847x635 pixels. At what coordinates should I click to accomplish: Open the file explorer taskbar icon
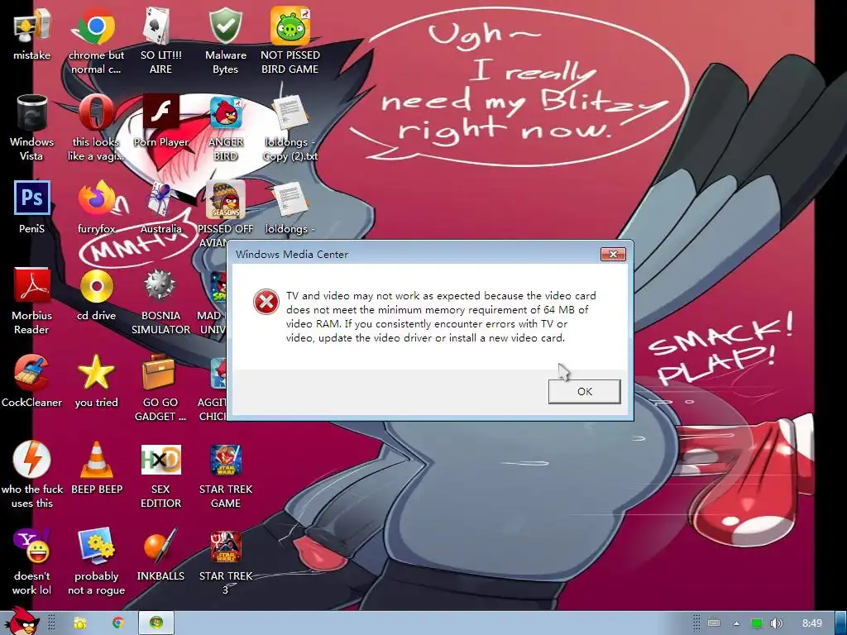click(x=79, y=623)
